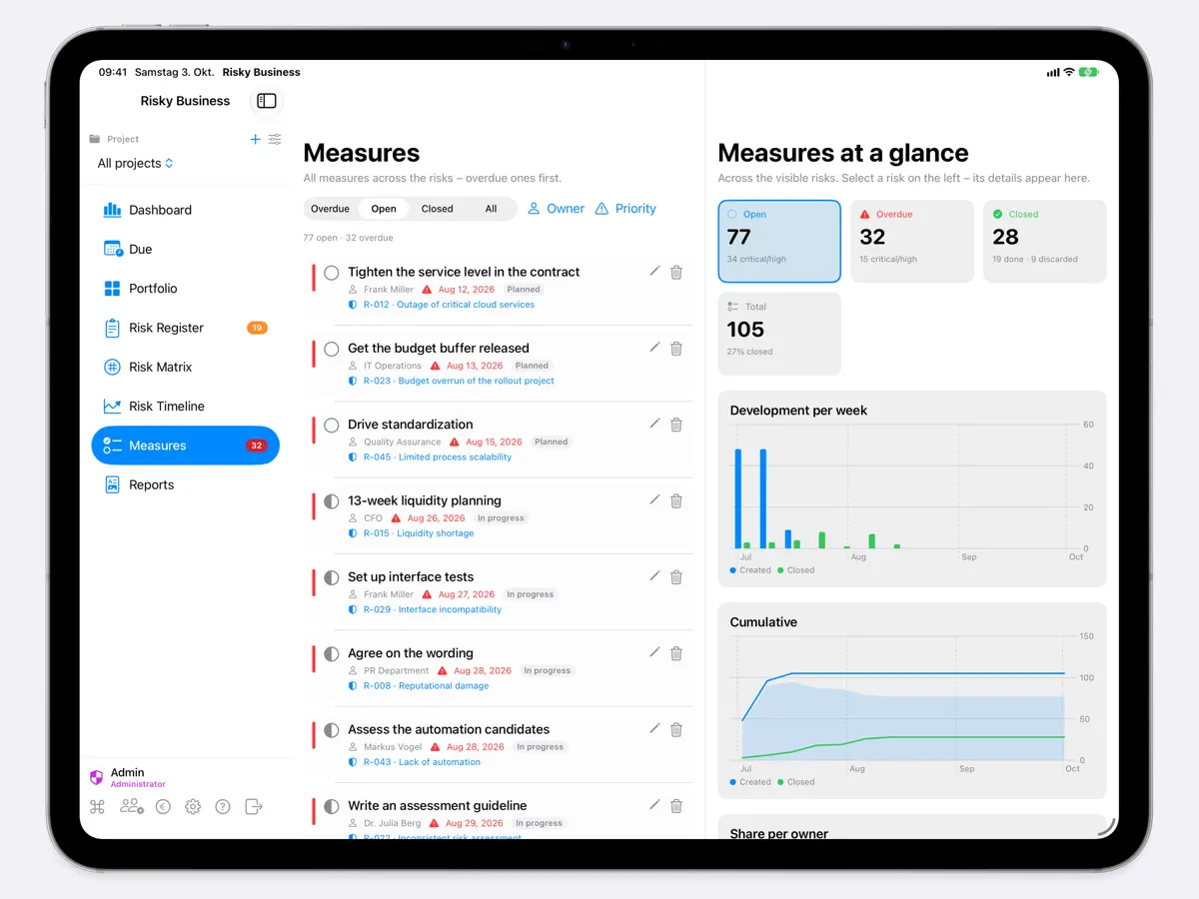Select the Overdue 32 summary card
This screenshot has height=899, width=1199.
tap(912, 241)
